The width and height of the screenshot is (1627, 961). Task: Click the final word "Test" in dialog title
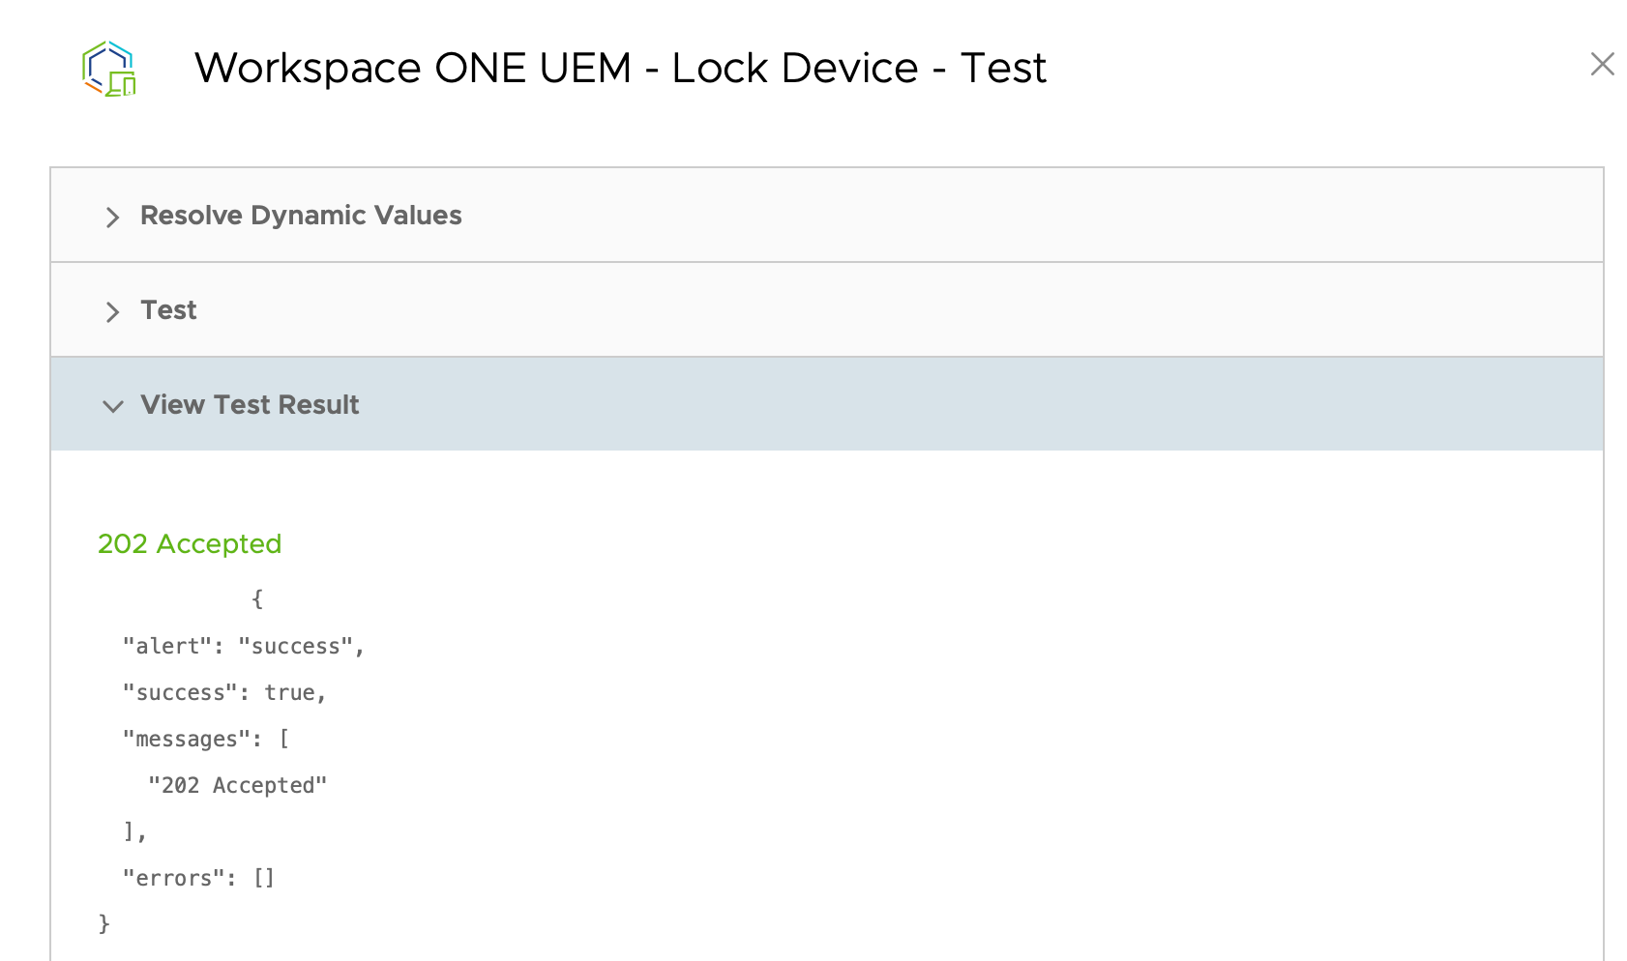[1003, 69]
